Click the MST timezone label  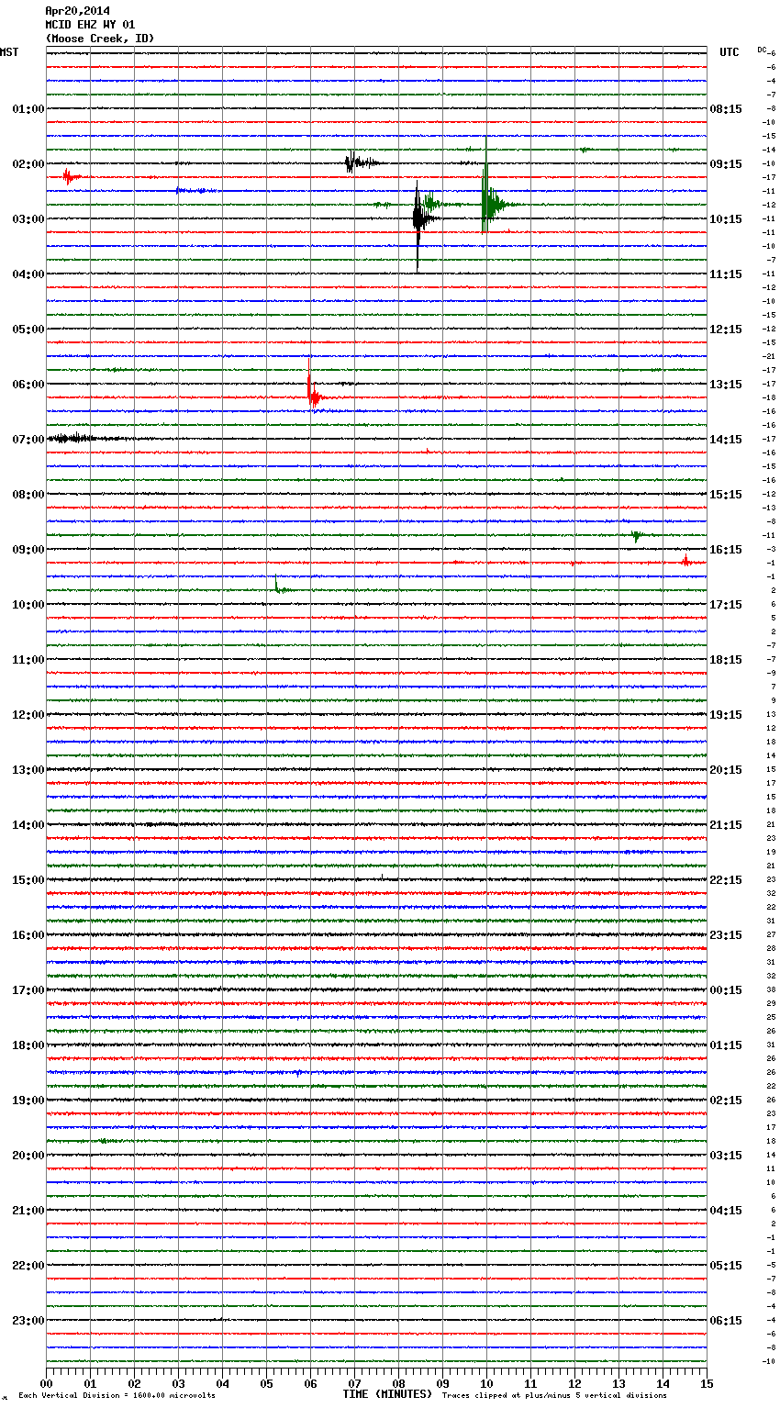[9, 52]
